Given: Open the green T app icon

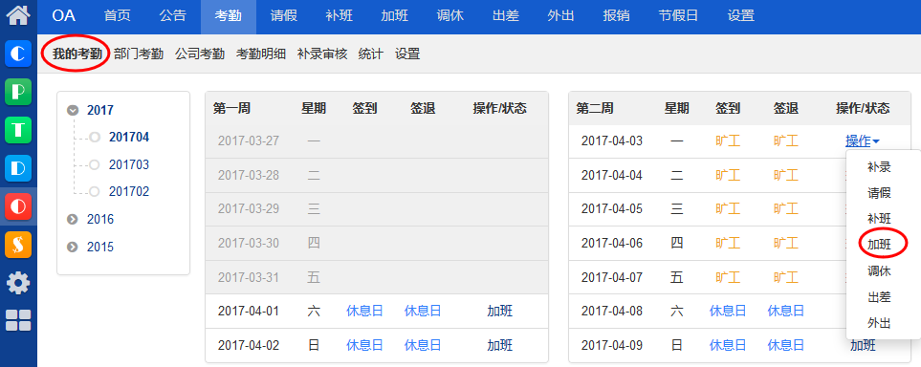Looking at the screenshot, I should (x=18, y=130).
